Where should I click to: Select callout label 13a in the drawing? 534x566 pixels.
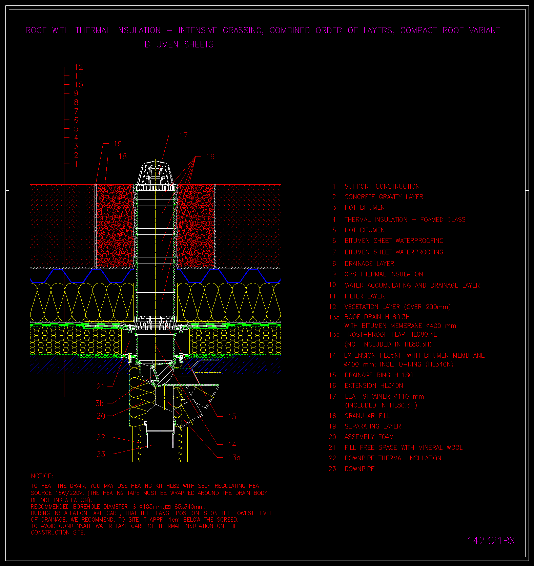pos(234,458)
